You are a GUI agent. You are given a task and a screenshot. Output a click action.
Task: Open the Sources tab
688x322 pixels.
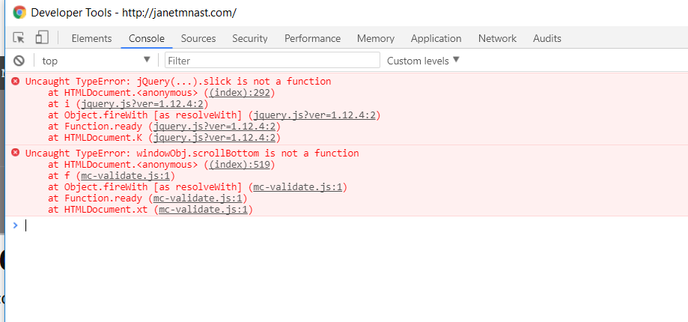pyautogui.click(x=198, y=38)
